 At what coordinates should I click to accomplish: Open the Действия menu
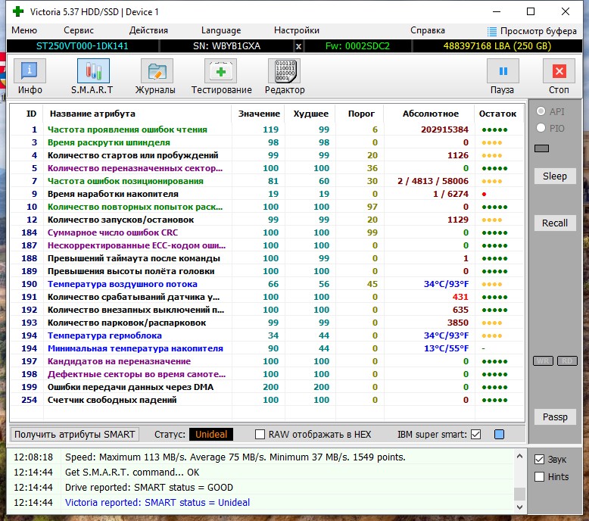click(x=148, y=30)
